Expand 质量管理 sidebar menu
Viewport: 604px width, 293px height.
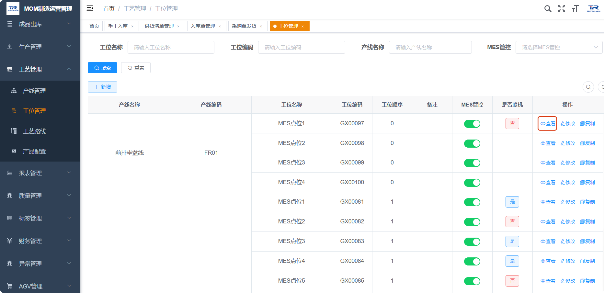click(40, 196)
